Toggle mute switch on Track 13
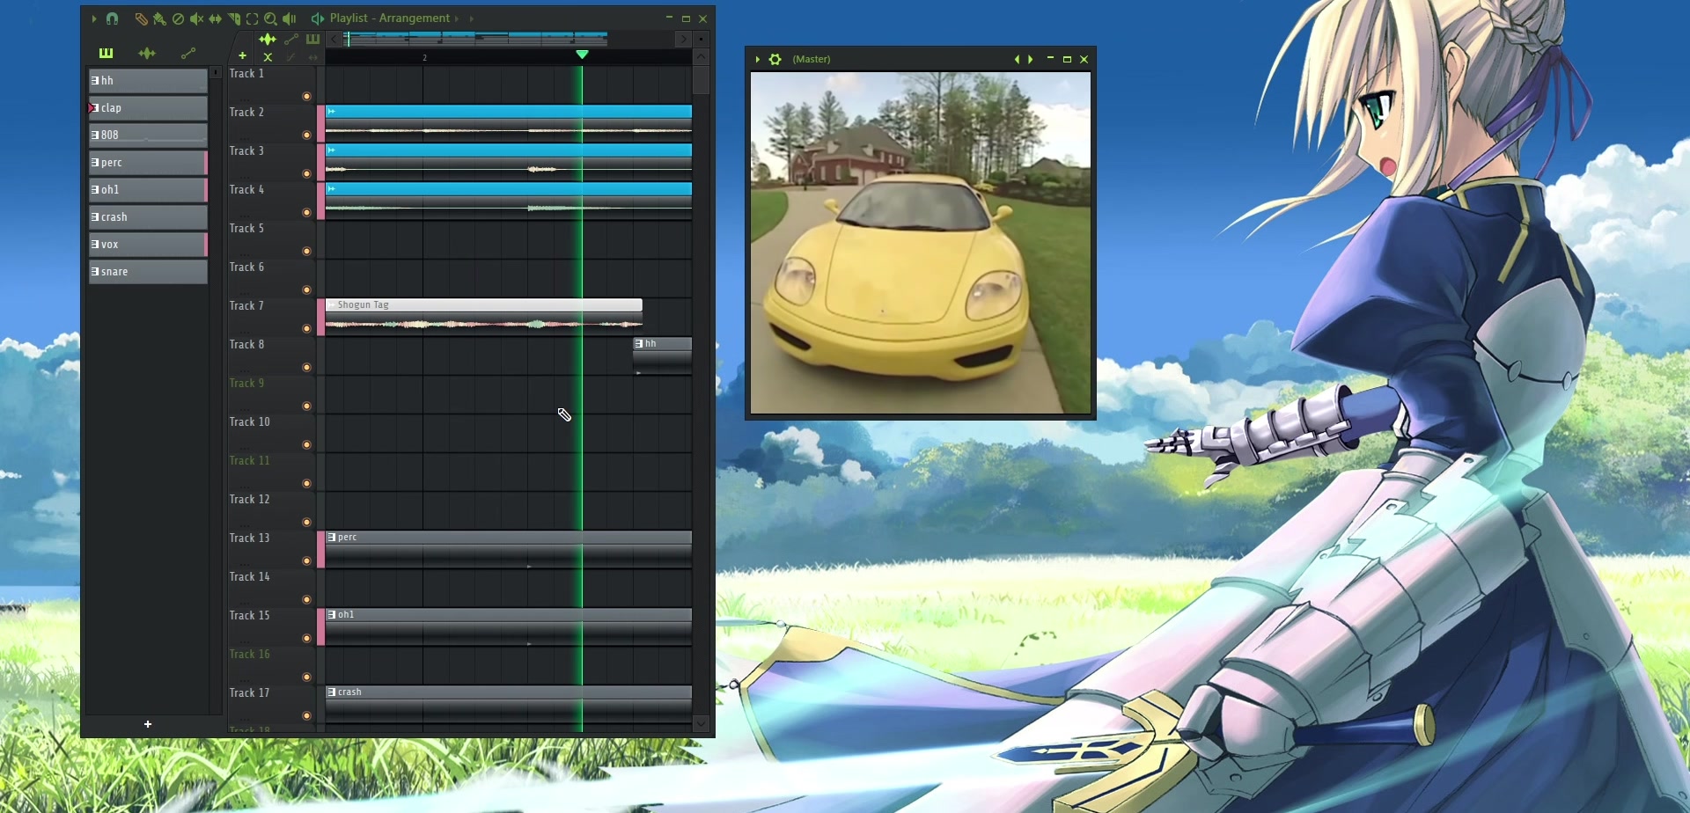 (307, 561)
